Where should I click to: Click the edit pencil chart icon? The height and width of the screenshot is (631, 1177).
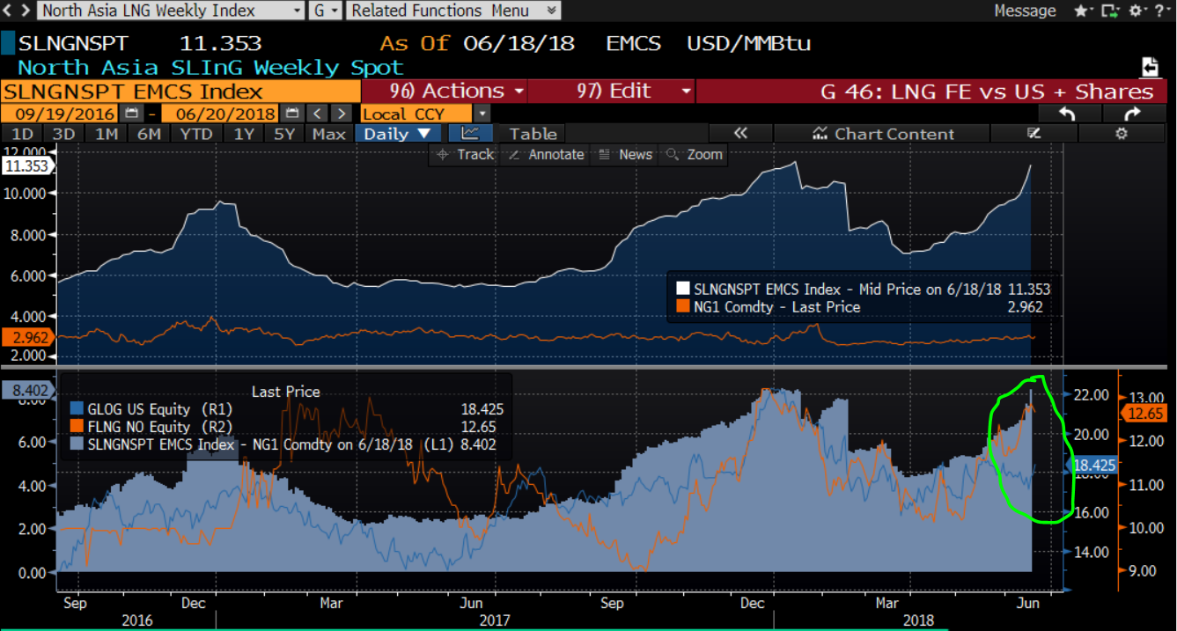(1034, 134)
